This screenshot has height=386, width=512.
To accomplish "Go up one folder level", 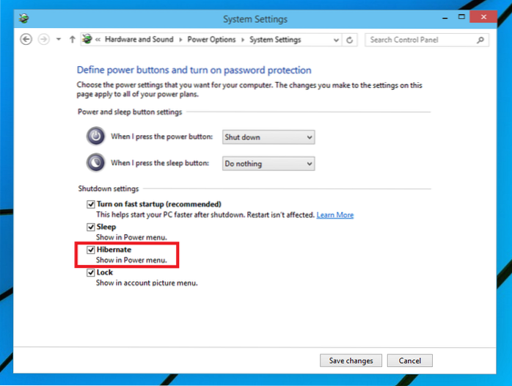I will coord(72,40).
